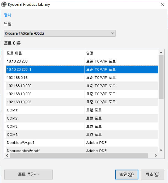Select port 192.168.10.203
The width and height of the screenshot is (168, 183).
tap(82, 102)
